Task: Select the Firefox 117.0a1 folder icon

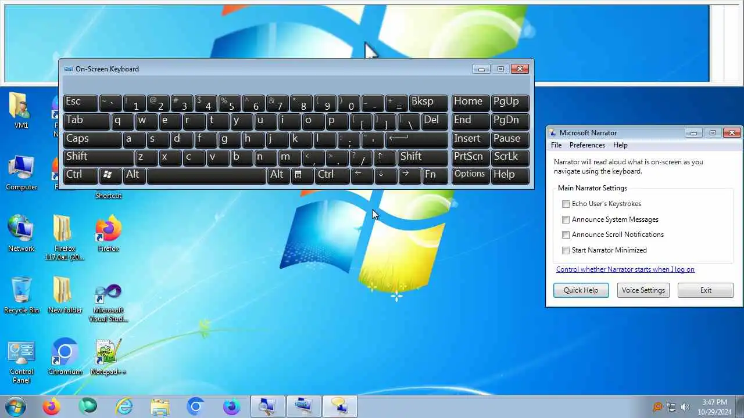Action: (x=65, y=237)
